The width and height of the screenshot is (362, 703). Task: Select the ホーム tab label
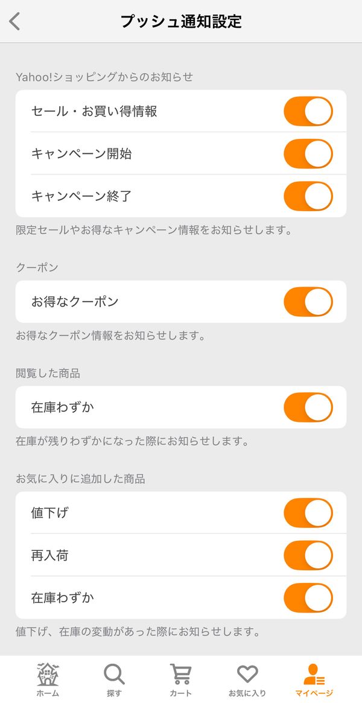pyautogui.click(x=48, y=693)
